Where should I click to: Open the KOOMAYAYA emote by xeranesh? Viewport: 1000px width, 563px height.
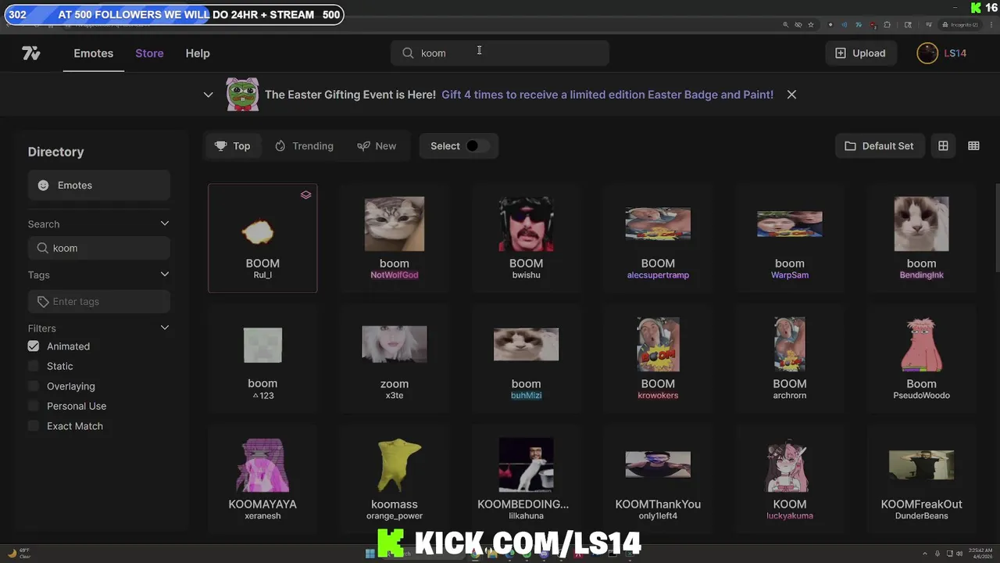(x=262, y=479)
